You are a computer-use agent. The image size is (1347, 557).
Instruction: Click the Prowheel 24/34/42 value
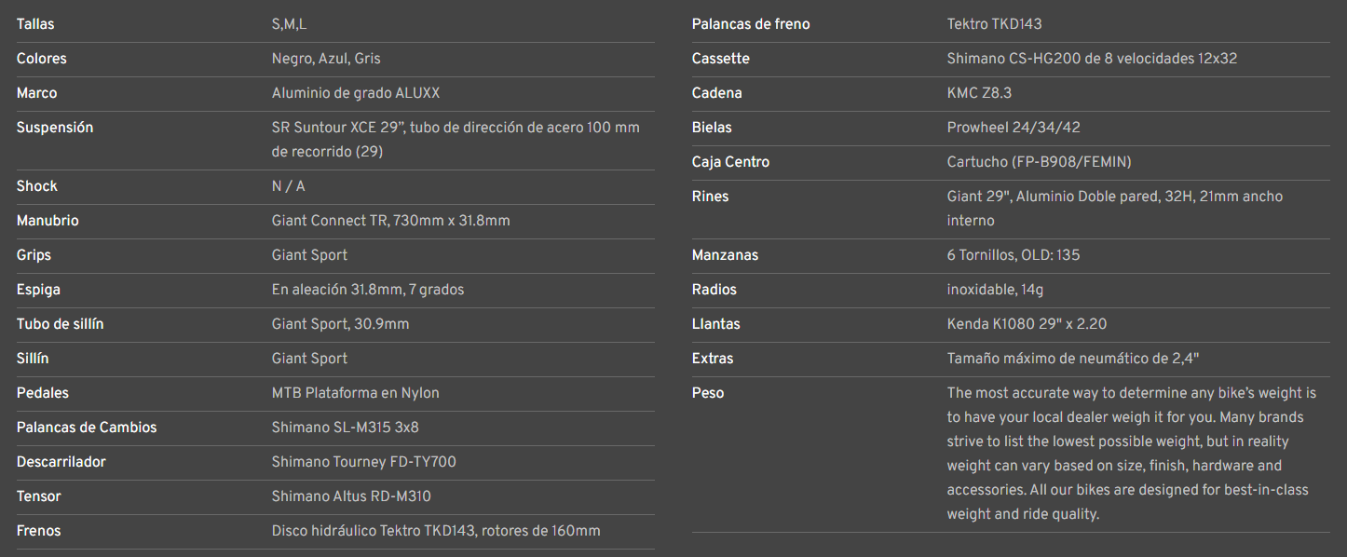(x=1014, y=128)
